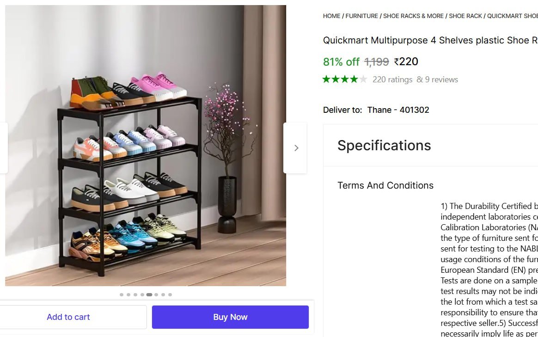Expand the Terms And Conditions section
Viewport: 538px width, 337px height.
[385, 185]
